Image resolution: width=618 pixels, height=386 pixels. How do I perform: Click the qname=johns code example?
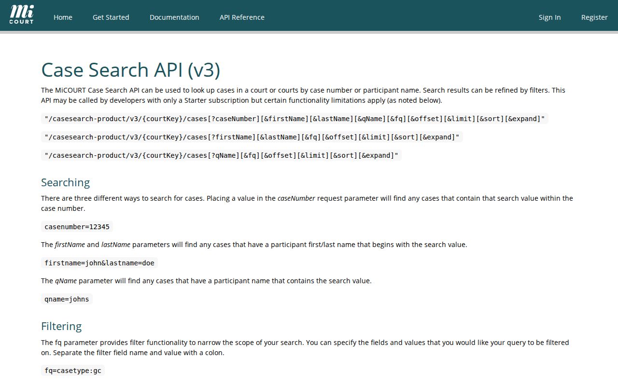[67, 299]
